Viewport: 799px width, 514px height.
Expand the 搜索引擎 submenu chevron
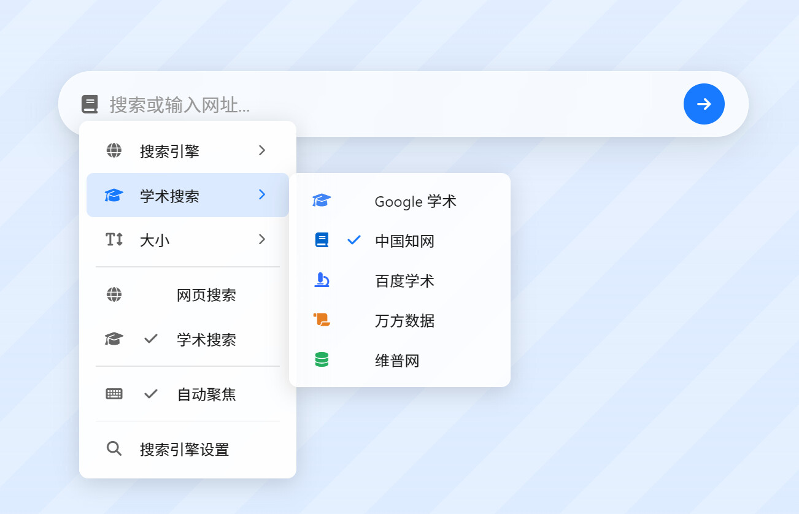(262, 150)
